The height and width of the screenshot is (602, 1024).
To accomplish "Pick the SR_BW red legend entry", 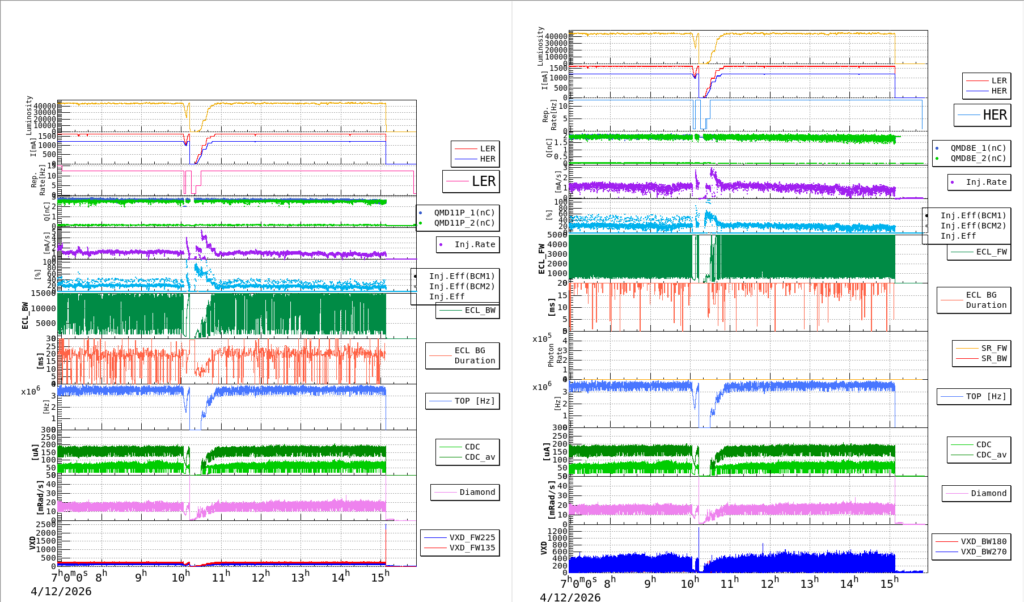I will click(981, 359).
